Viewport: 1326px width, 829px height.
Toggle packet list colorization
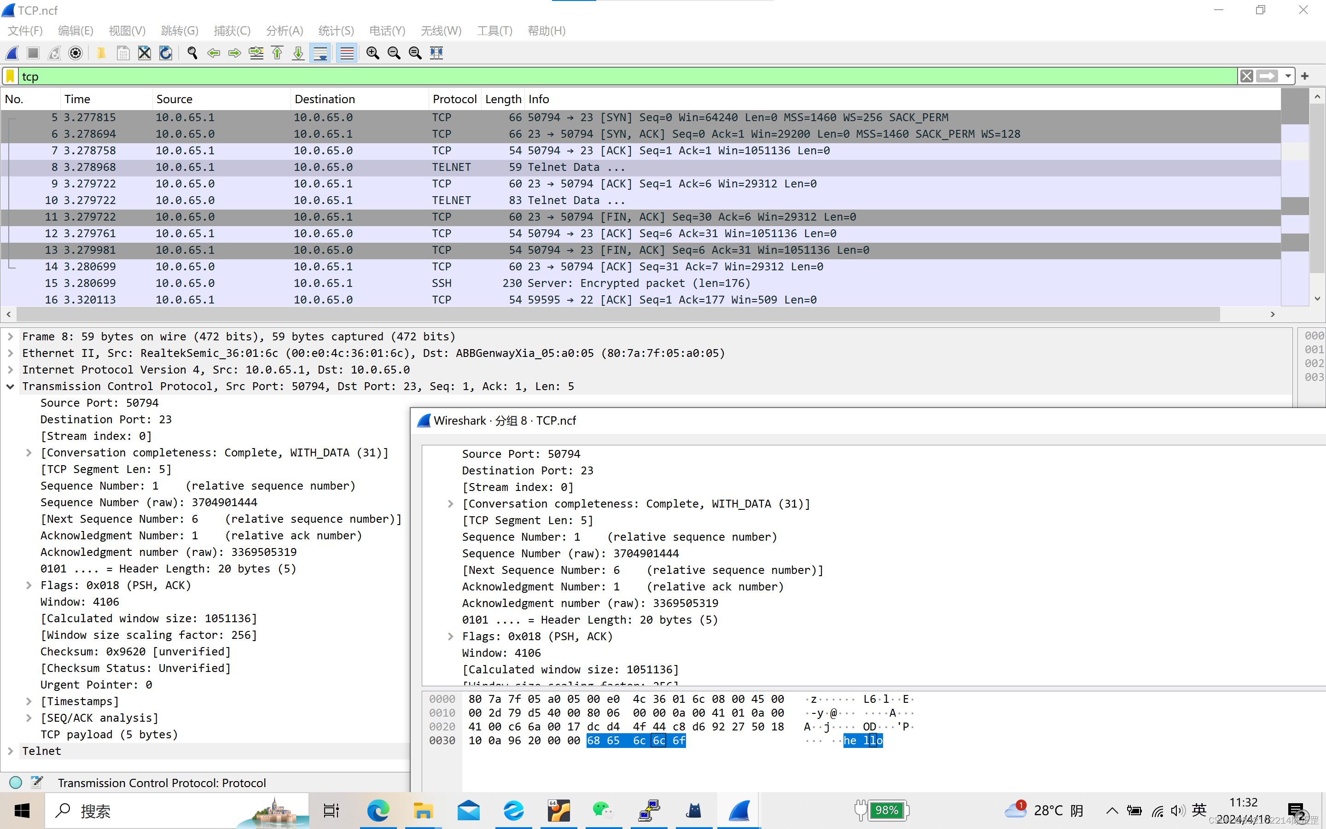346,53
